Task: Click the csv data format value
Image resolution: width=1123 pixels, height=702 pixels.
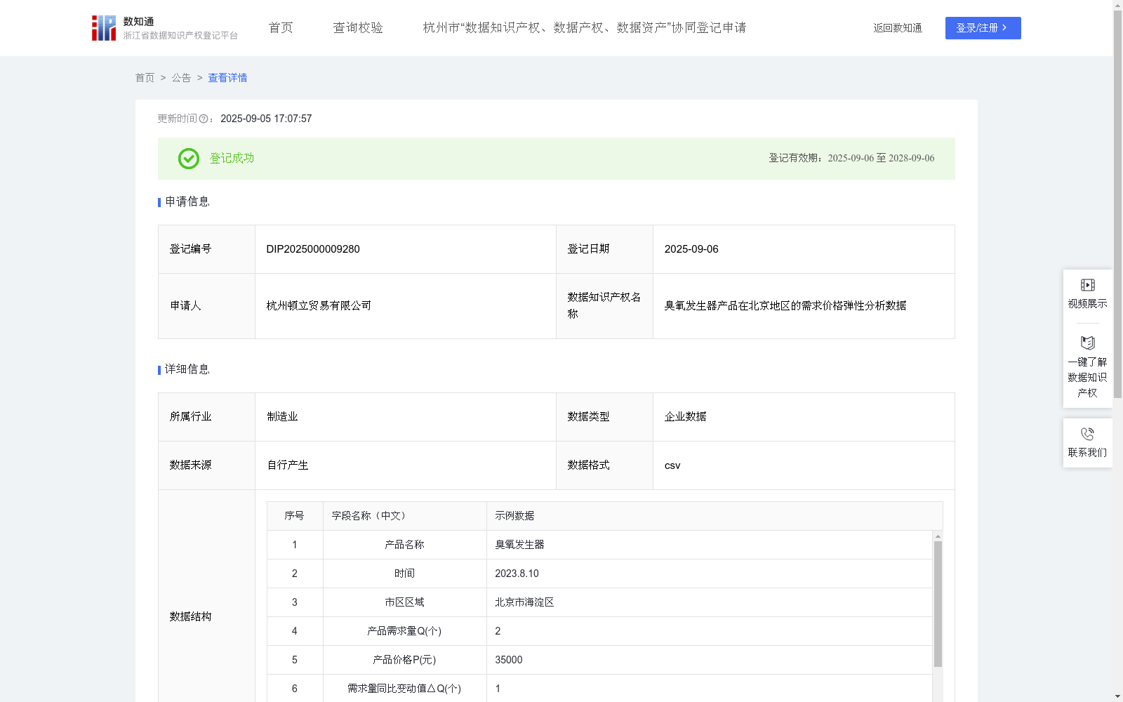Action: click(672, 465)
